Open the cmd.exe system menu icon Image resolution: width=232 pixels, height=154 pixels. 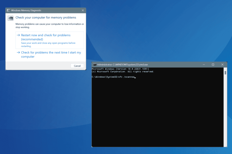point(94,64)
